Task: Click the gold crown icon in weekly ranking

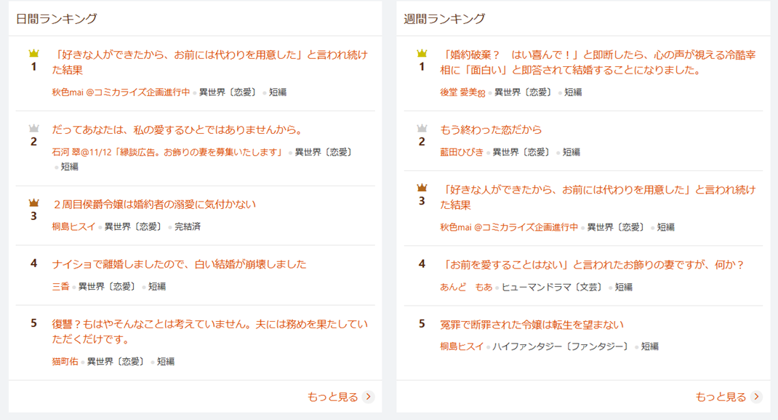Action: pyautogui.click(x=422, y=53)
